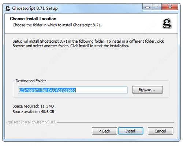Open the Browse... folder dialog

[x=147, y=90]
